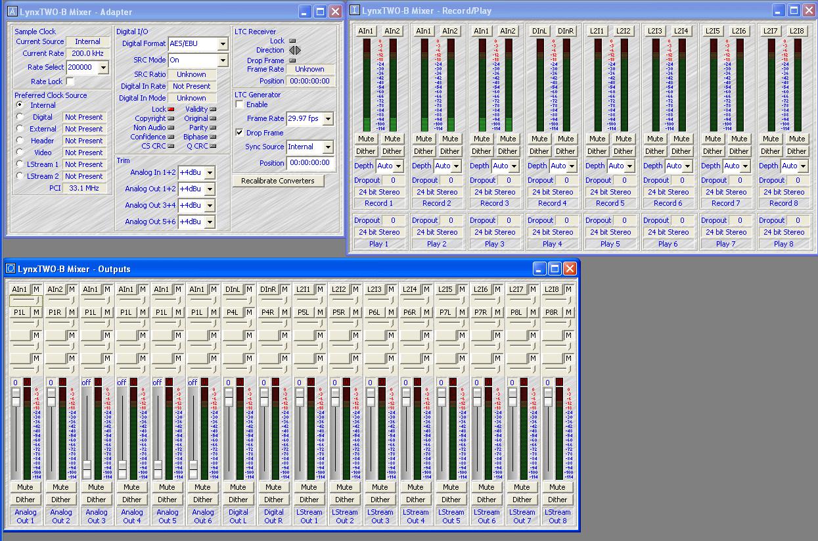Click the volume value box on Analog Out 3
The height and width of the screenshot is (541, 818).
coord(86,382)
